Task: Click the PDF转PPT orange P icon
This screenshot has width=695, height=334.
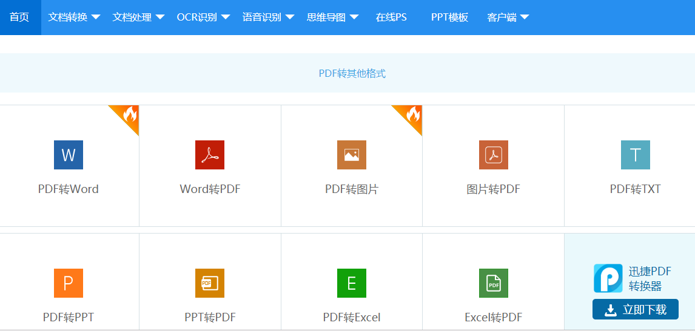Action: [69, 283]
